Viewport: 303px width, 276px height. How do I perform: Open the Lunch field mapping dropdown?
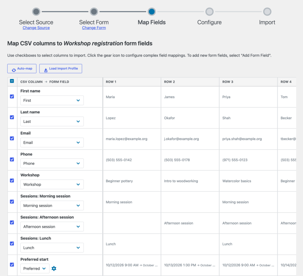[52, 248]
